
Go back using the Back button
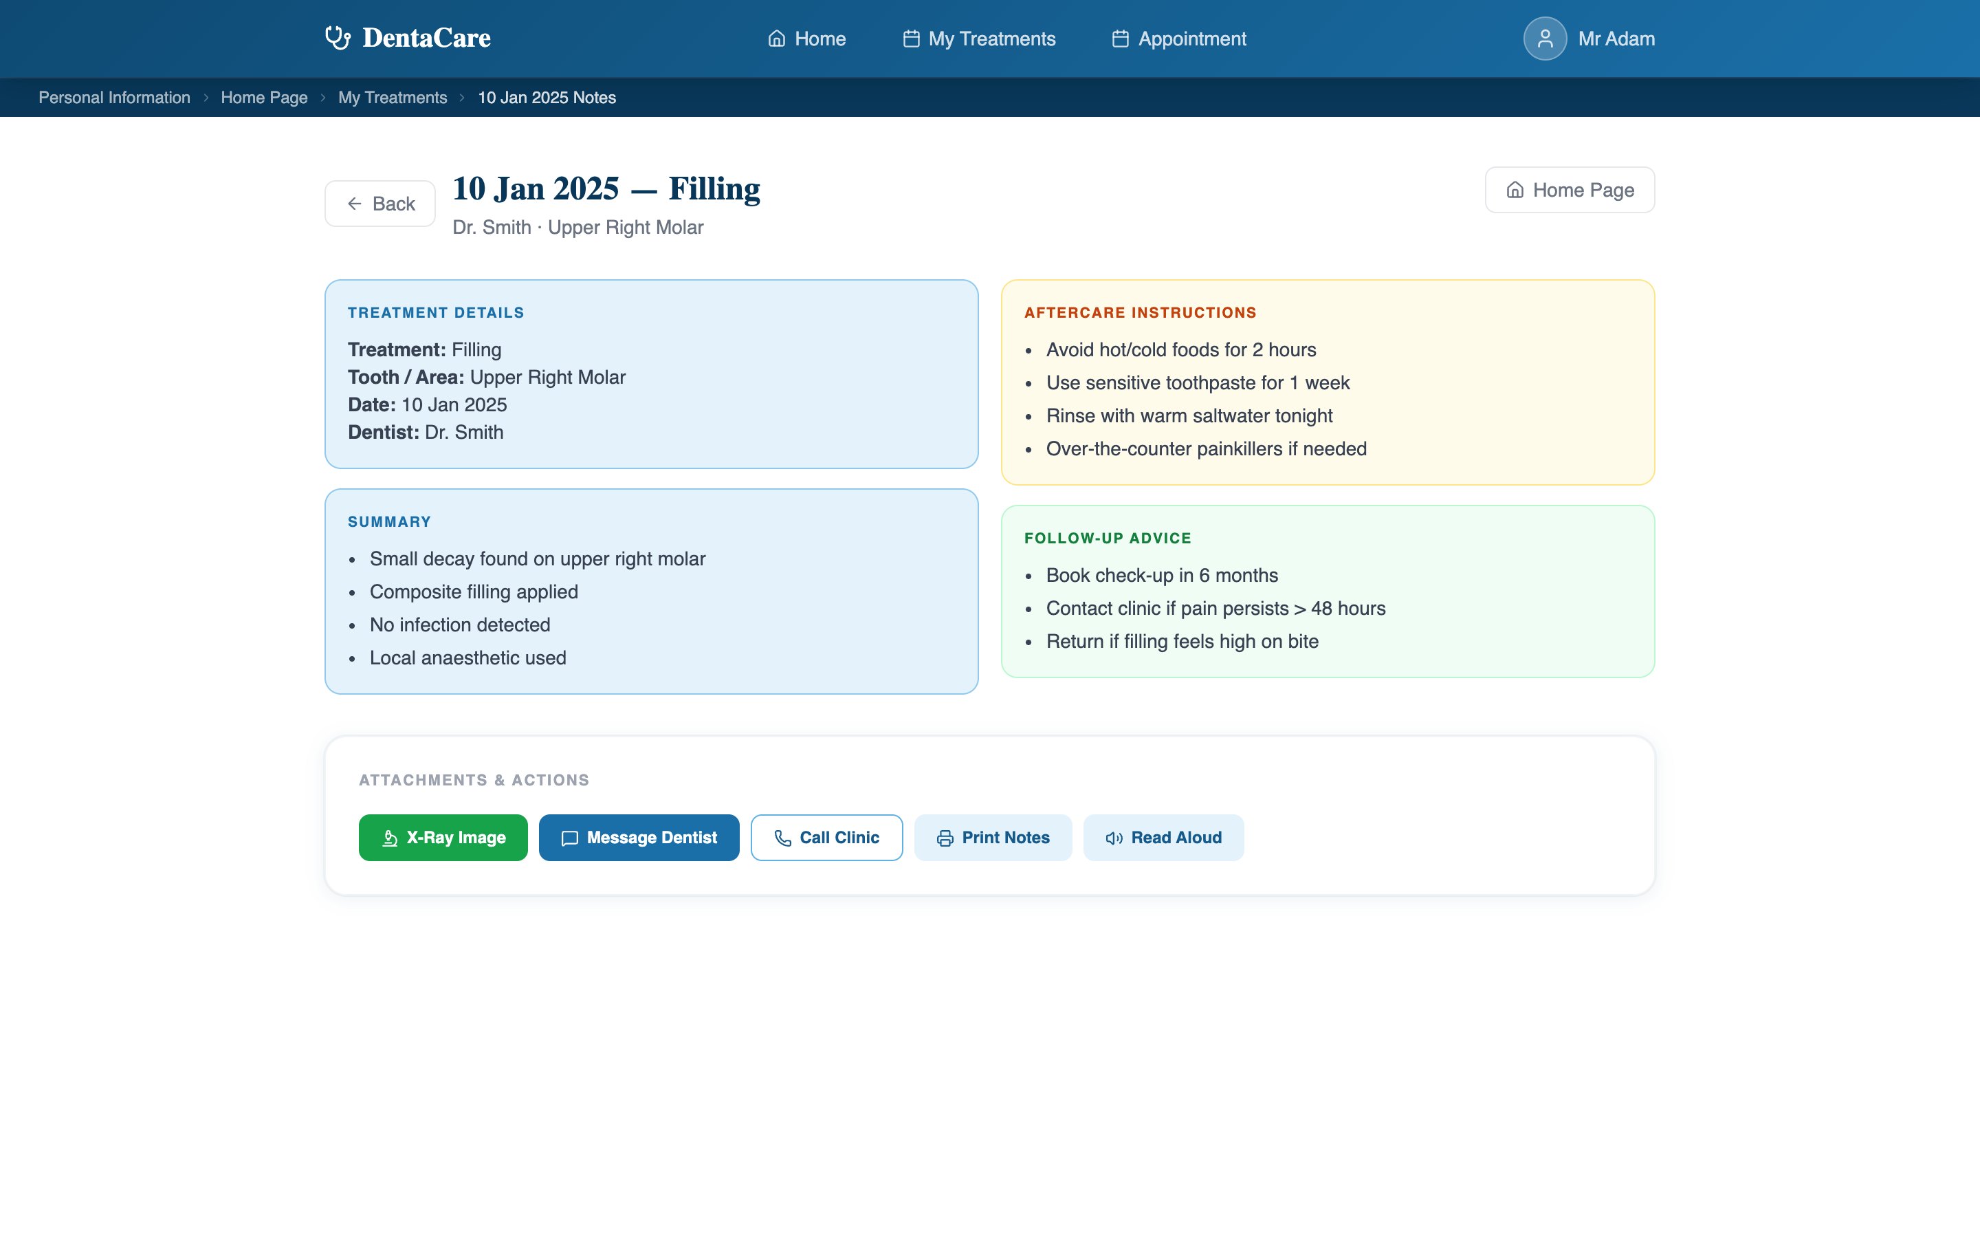(380, 204)
